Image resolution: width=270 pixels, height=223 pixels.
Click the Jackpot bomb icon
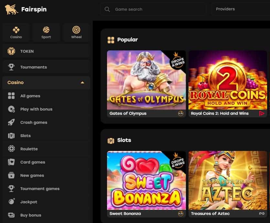[x=11, y=202]
